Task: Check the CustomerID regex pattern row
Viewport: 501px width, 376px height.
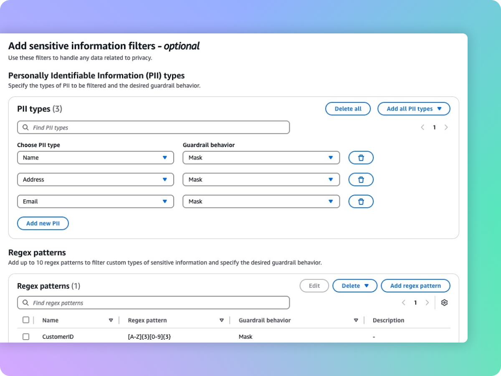Action: pos(26,337)
